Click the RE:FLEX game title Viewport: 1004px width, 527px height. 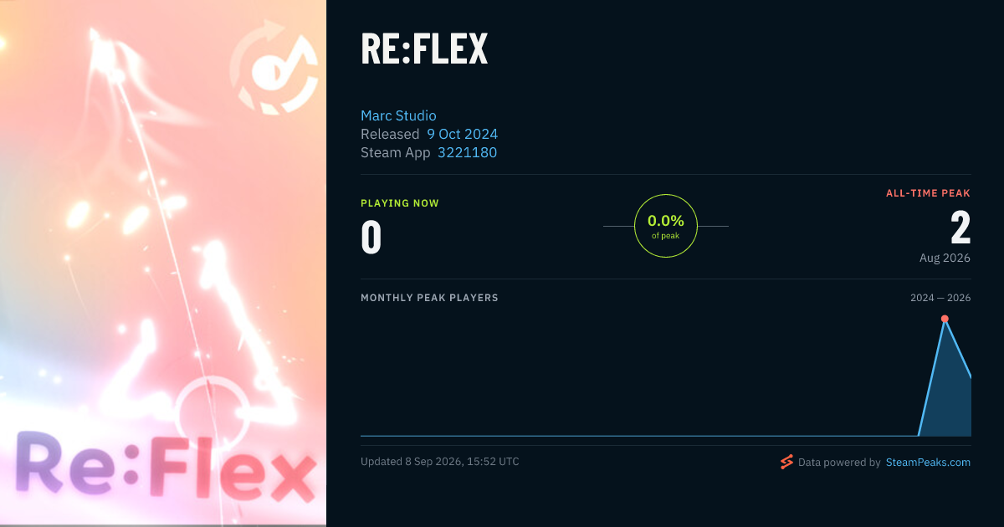(424, 49)
